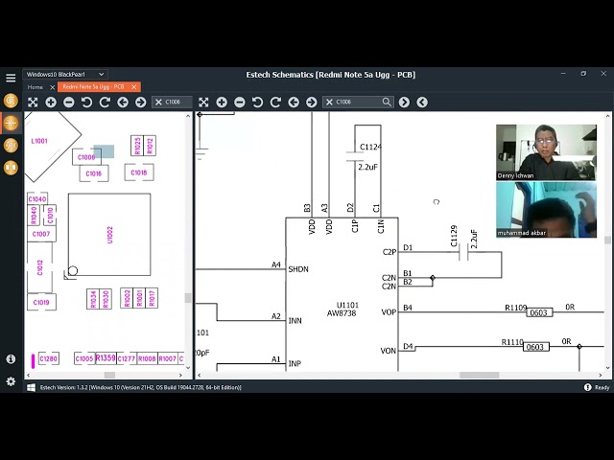Clear the PCB panel C1006 search

click(x=158, y=103)
